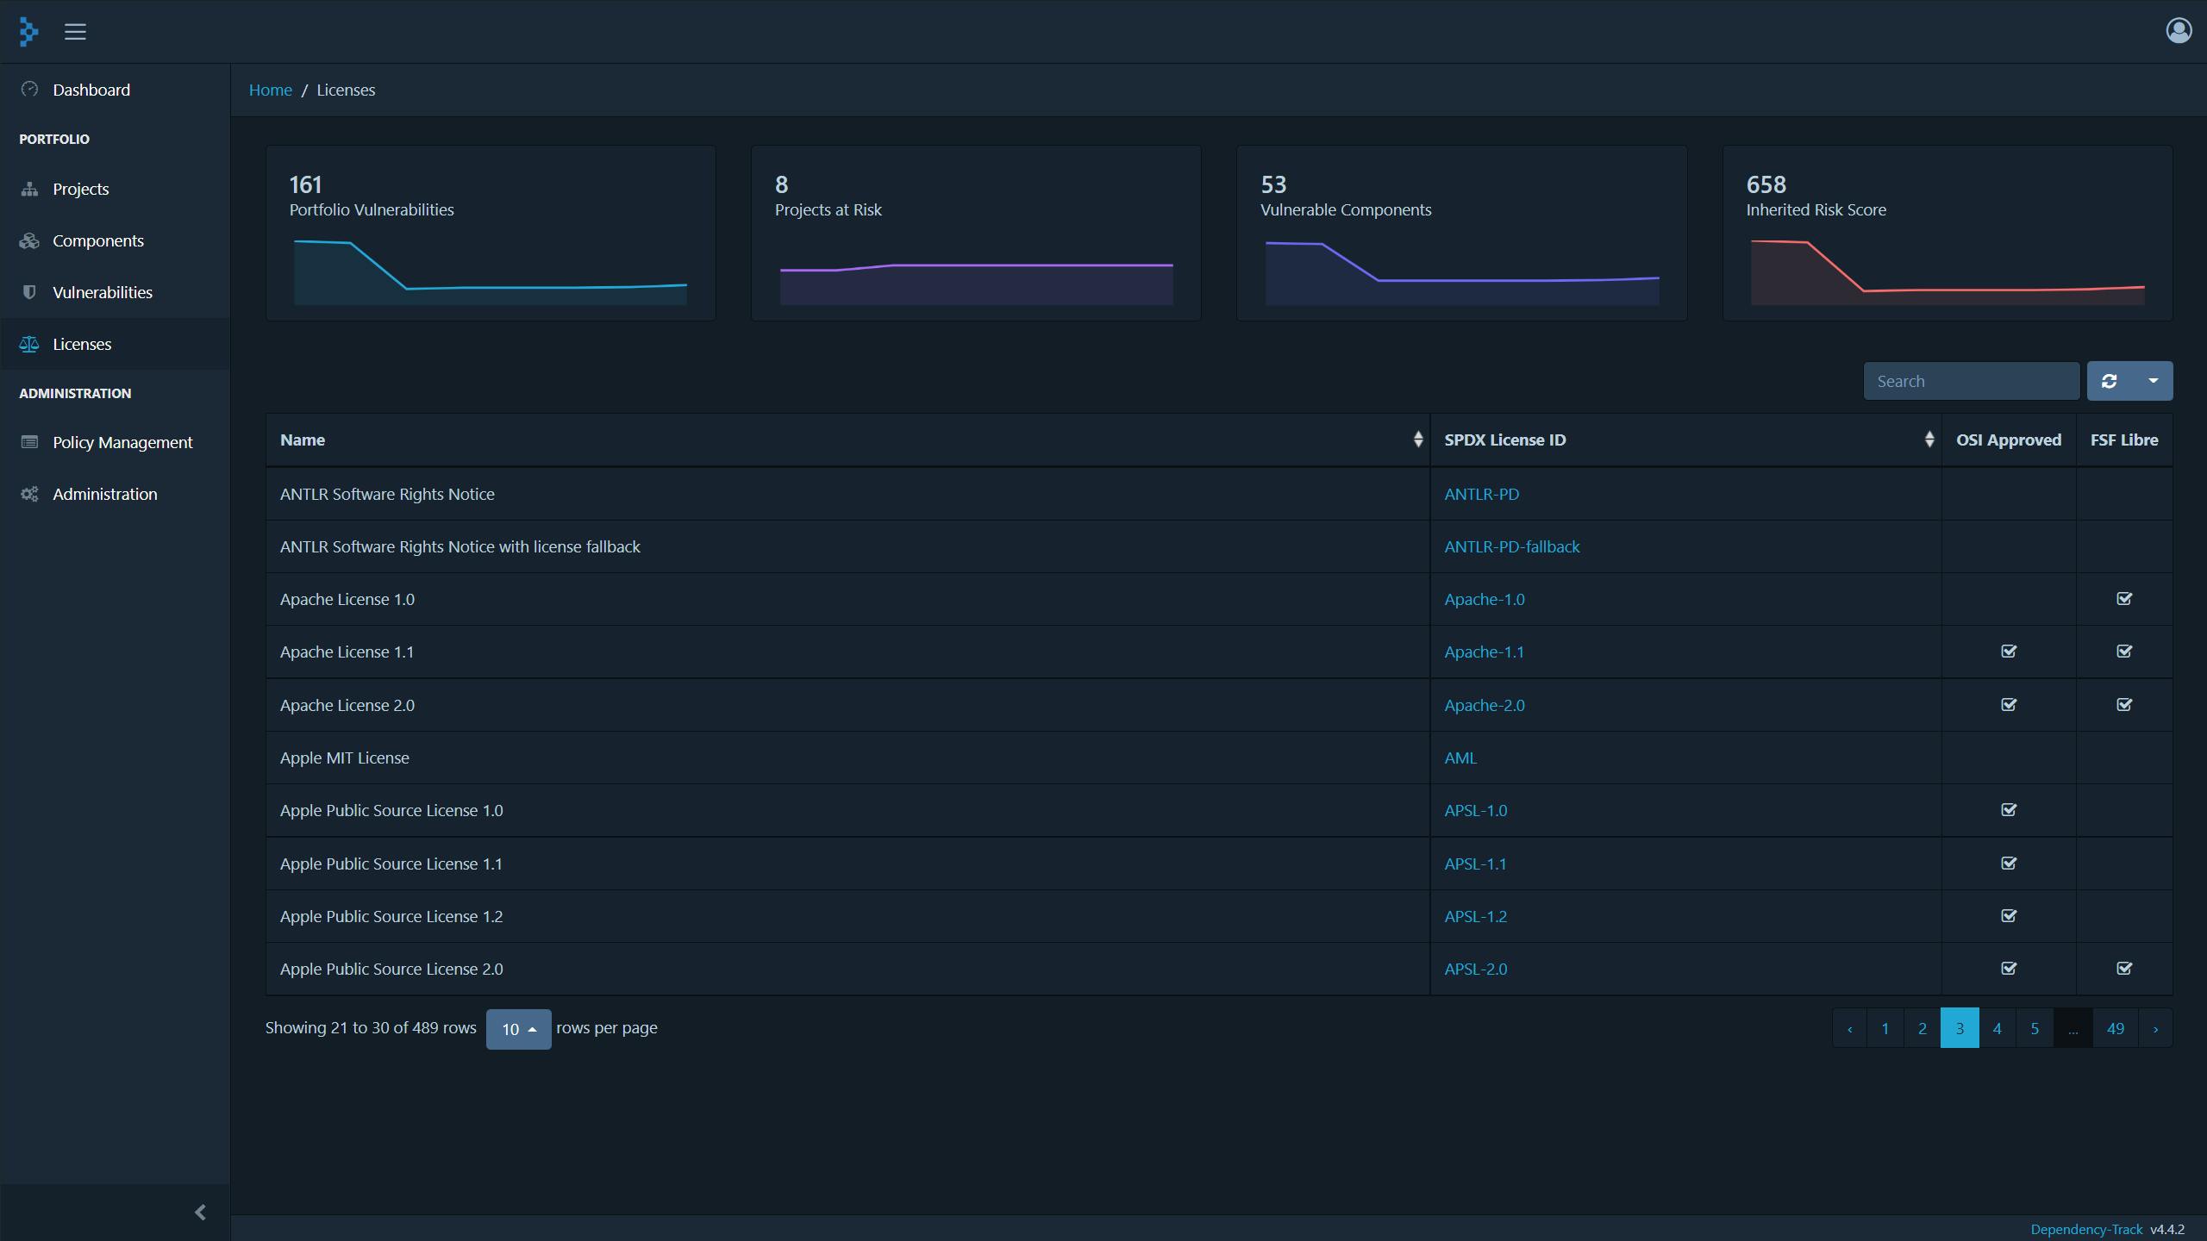Click OSI Approved check for Apache-1.1

(2008, 652)
